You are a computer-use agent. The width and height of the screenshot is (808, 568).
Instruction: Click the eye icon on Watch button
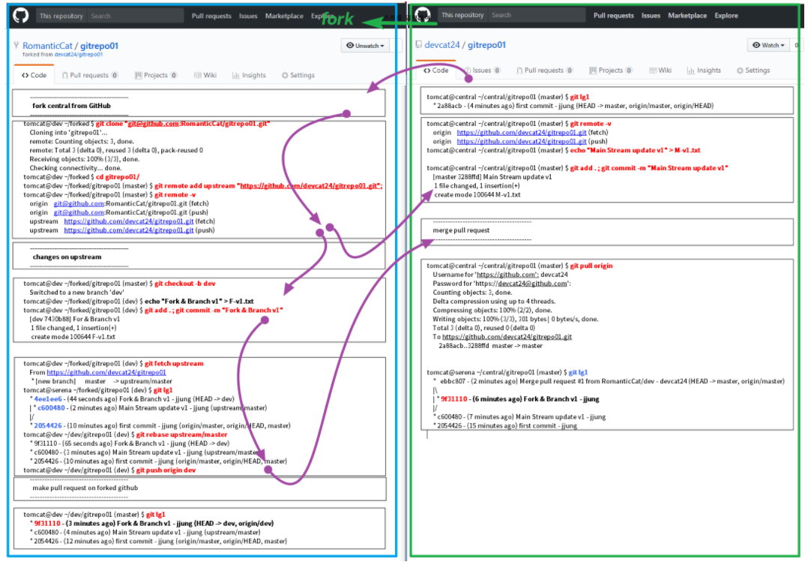pyautogui.click(x=756, y=45)
